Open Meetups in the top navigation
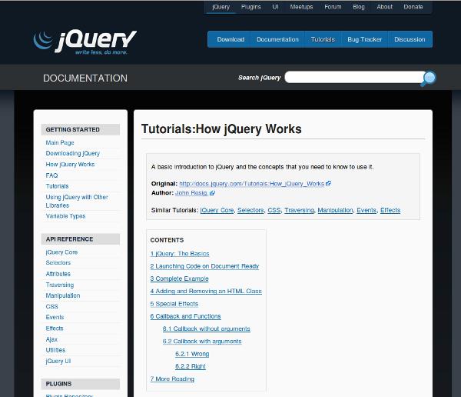The height and width of the screenshot is (397, 461). [301, 7]
